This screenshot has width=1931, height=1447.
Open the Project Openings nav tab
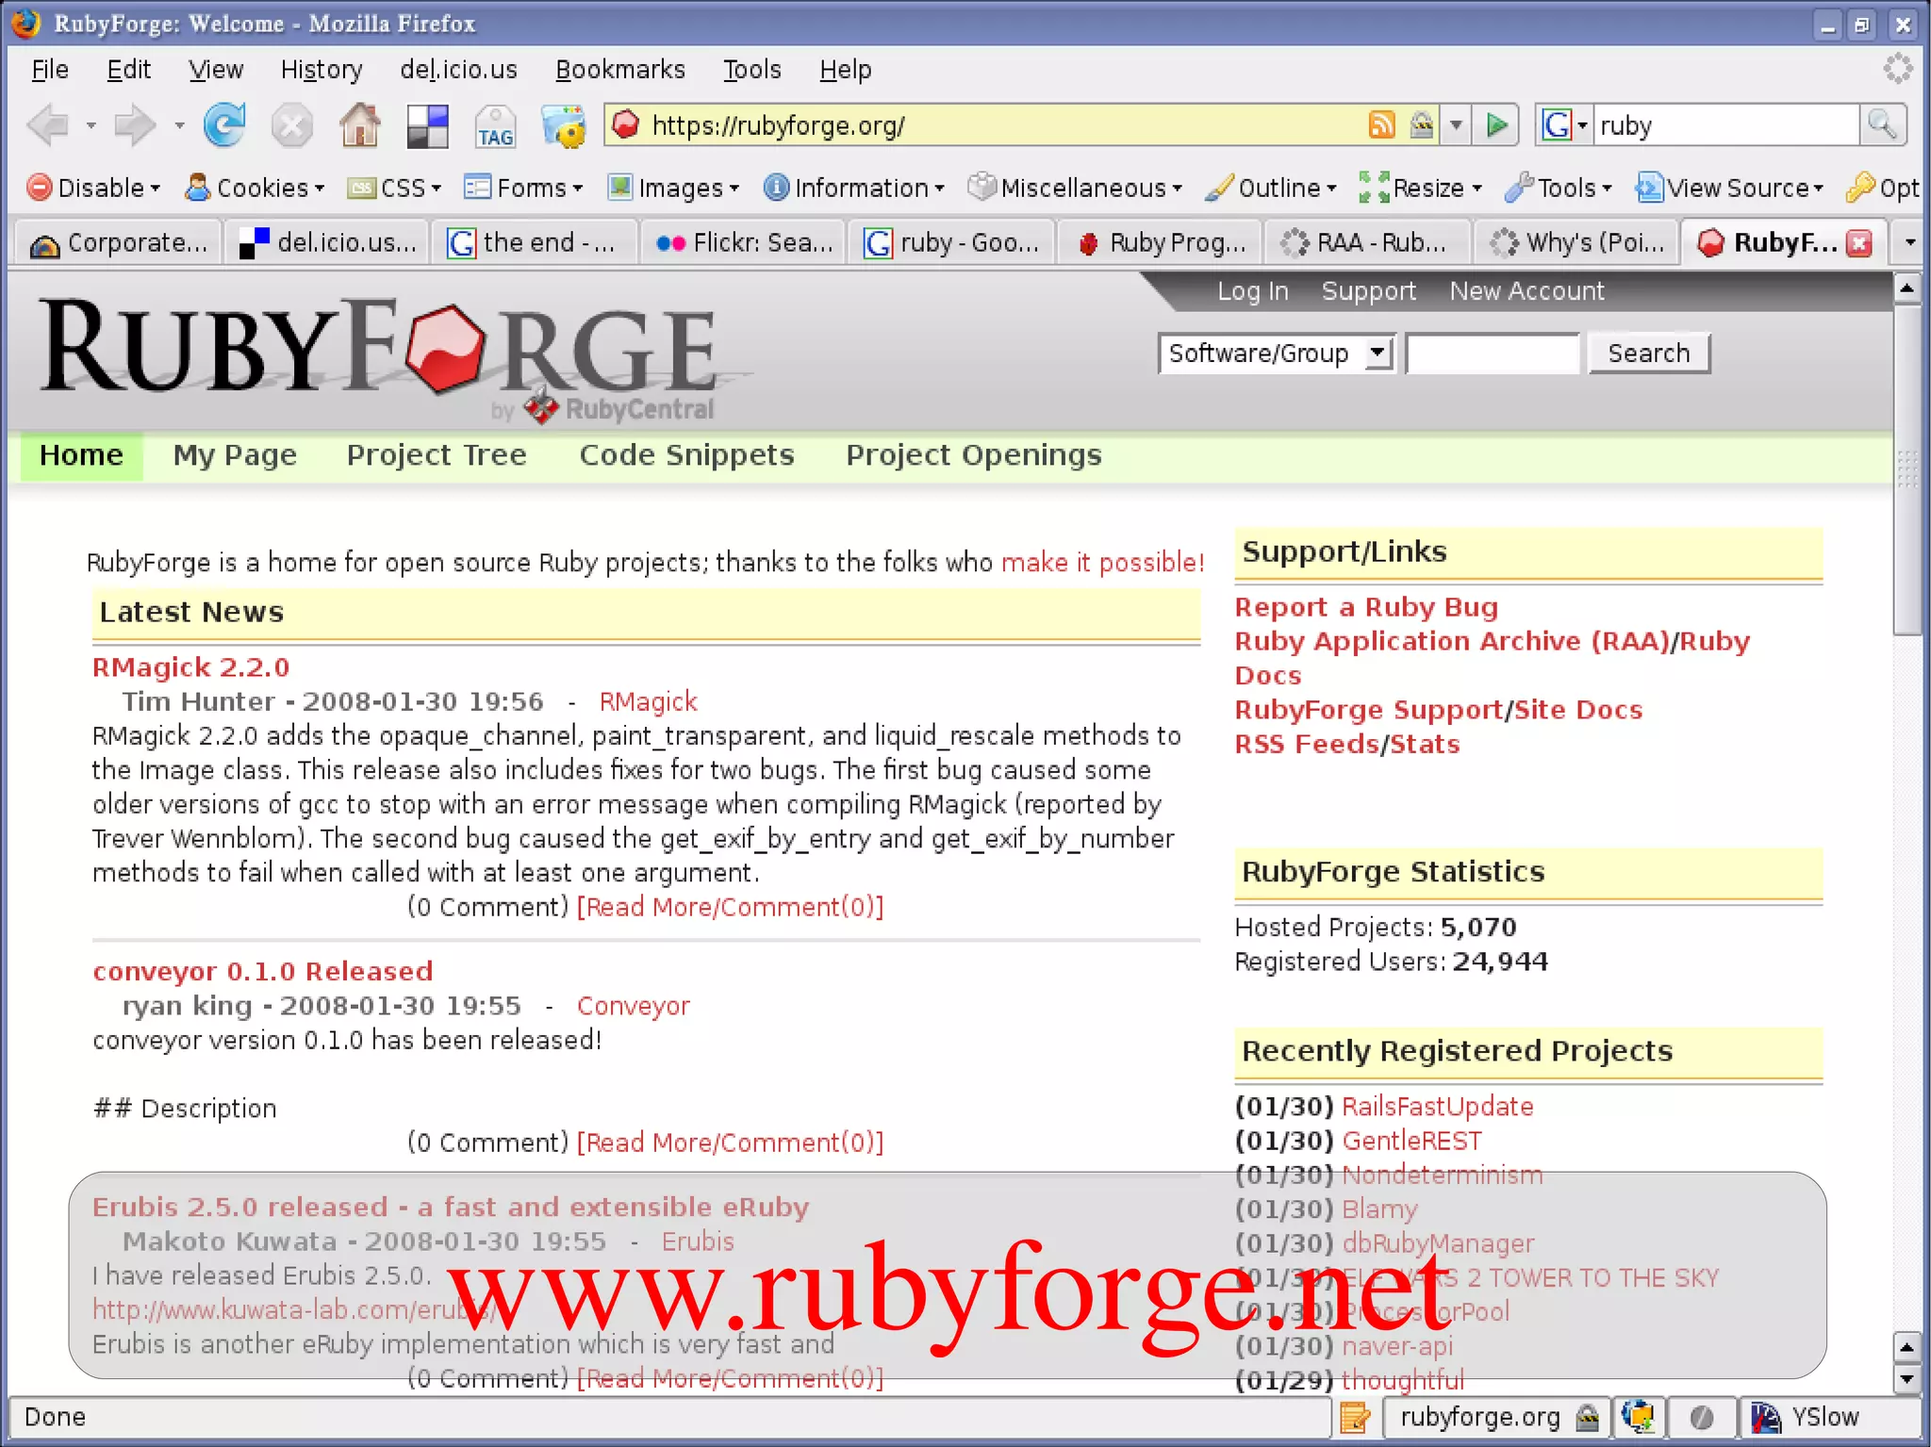[973, 455]
